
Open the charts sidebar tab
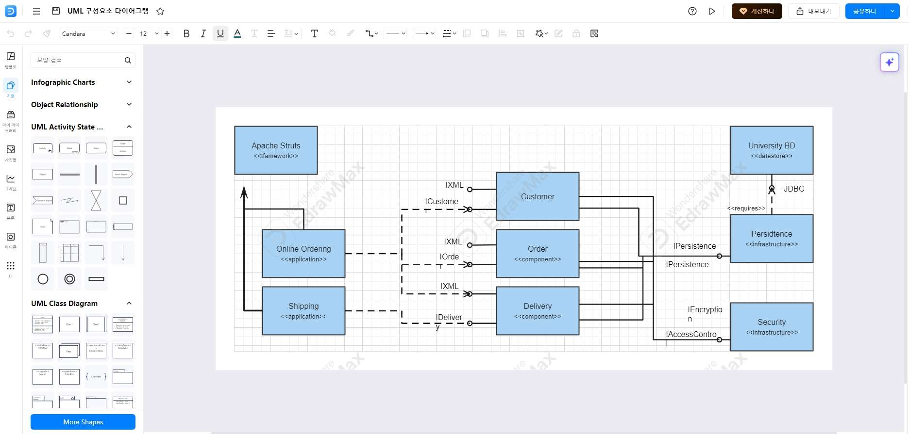click(11, 182)
